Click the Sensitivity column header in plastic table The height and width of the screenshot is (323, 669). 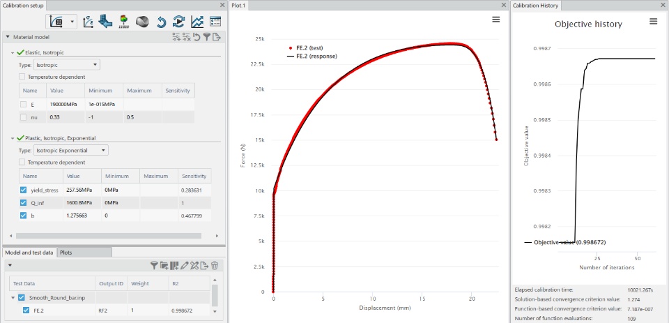194,176
